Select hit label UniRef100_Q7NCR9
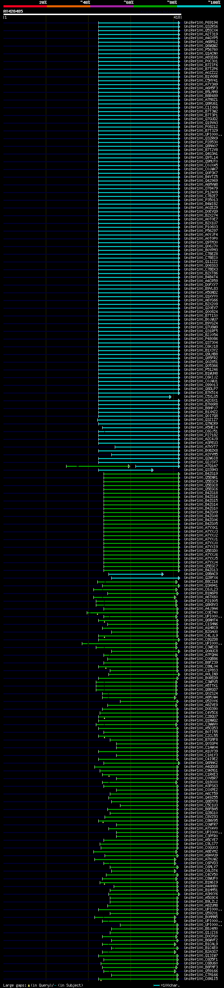Viewport: 224px width, 988px height. click(x=201, y=423)
